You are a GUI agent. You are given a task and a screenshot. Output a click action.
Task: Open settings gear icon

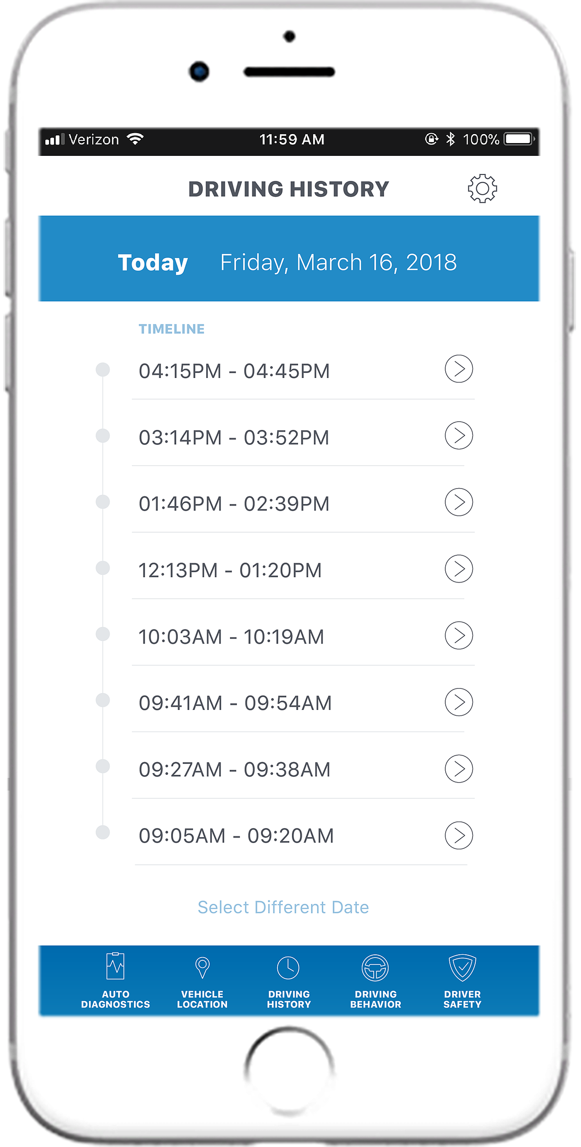(x=482, y=188)
